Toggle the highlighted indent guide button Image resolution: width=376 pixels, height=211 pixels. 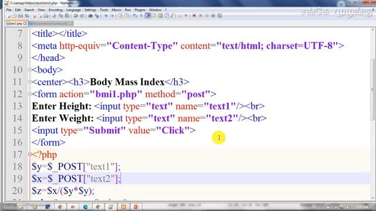tap(148, 16)
